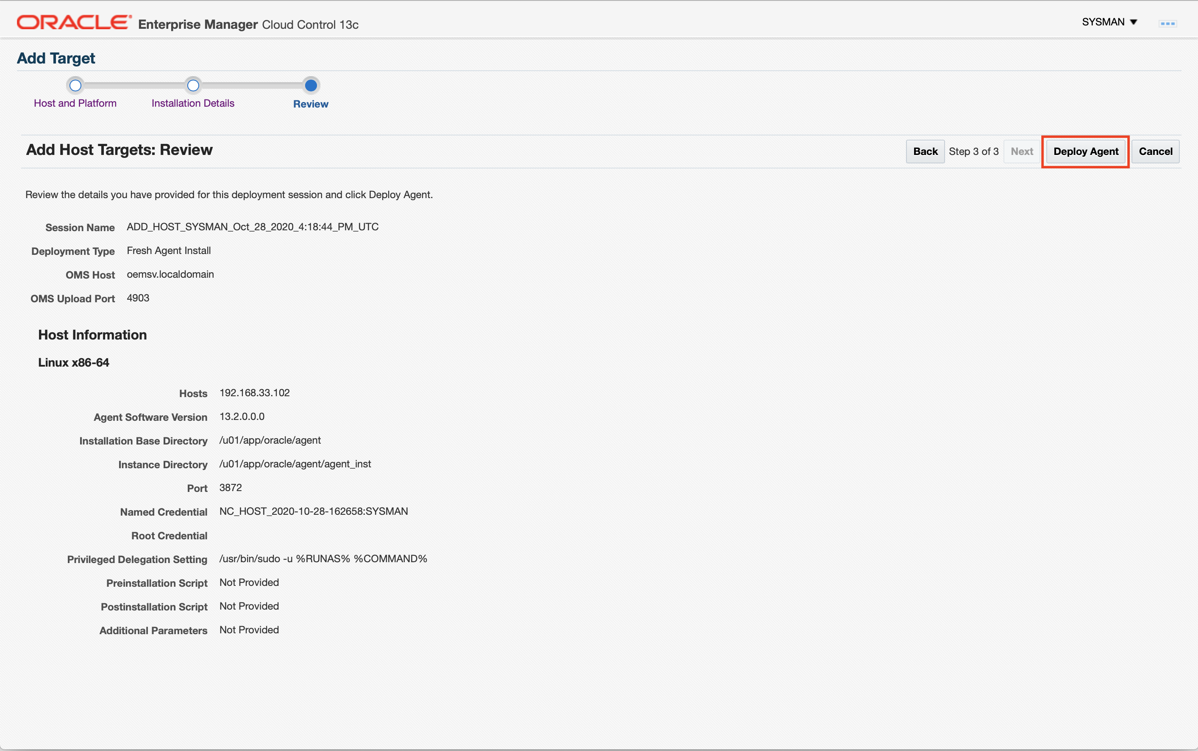Select the Review step circle
This screenshot has width=1198, height=751.
click(311, 86)
